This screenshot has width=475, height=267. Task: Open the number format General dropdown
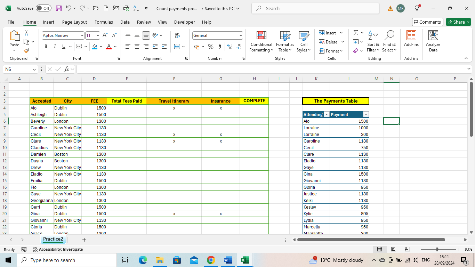click(241, 35)
